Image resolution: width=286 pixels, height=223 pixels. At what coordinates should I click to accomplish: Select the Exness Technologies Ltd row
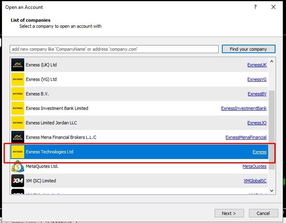click(x=121, y=152)
